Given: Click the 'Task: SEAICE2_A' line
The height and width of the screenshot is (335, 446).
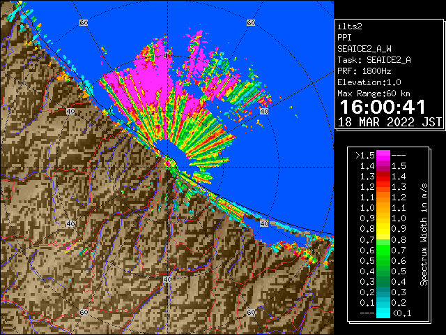Looking at the screenshot, I should coord(374,60).
